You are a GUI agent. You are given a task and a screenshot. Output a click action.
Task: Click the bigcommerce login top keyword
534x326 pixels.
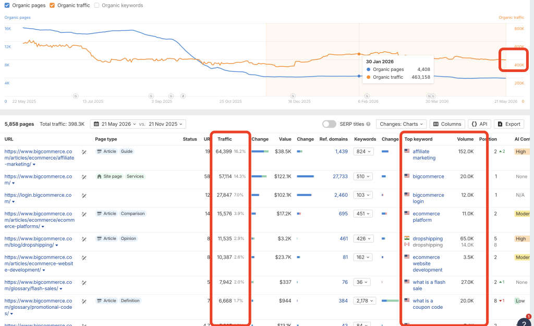click(x=428, y=198)
